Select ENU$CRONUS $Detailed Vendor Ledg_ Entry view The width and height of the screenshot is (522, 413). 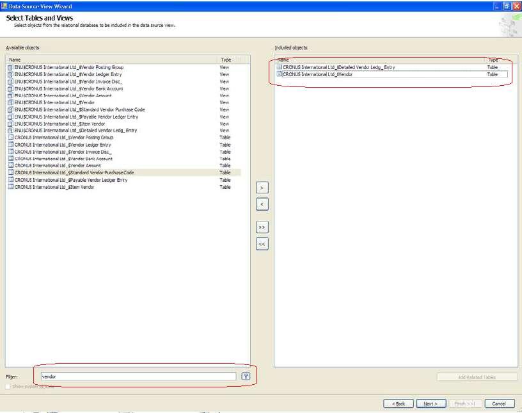pos(124,131)
